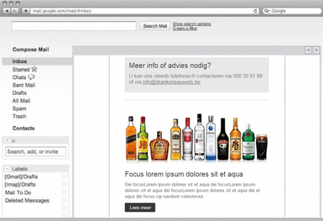Click the info@drankenpauwels.be email link
323x221 pixels.
pyautogui.click(x=171, y=82)
